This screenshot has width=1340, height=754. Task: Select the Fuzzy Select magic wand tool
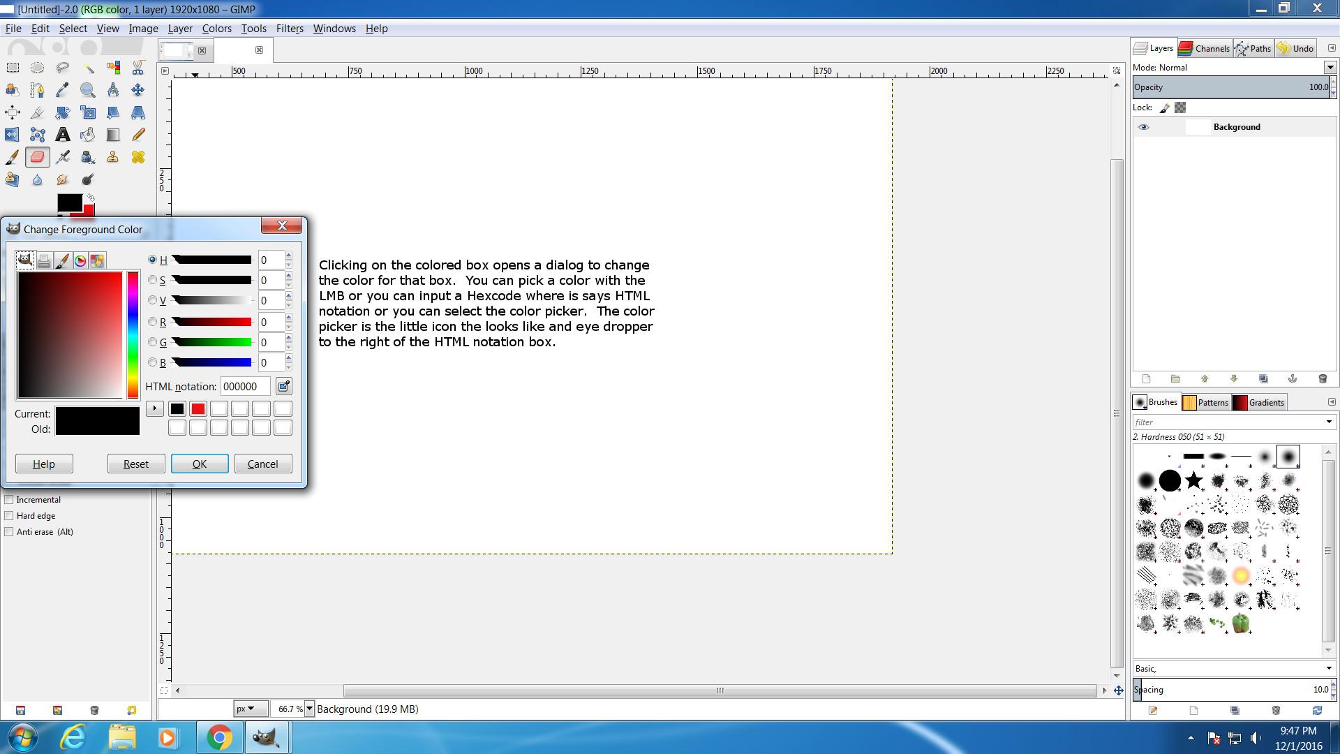coord(88,68)
